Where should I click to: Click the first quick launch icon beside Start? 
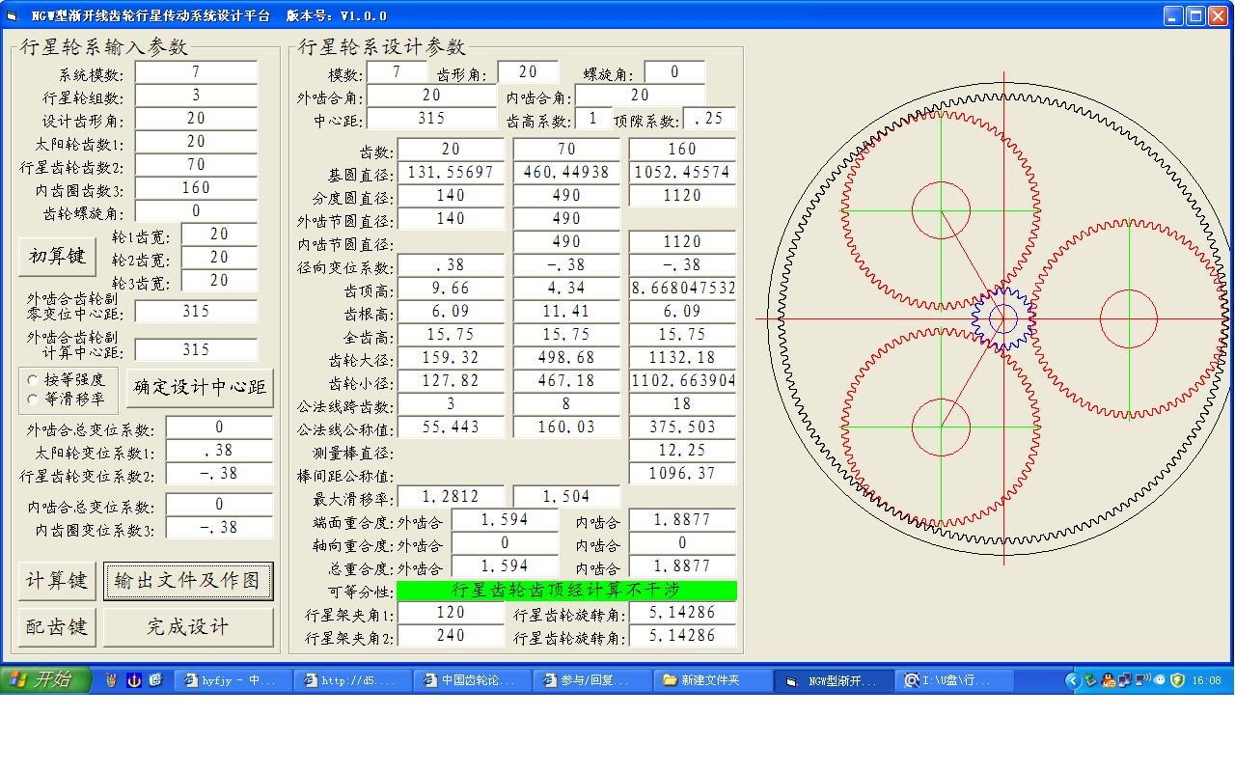click(x=112, y=680)
